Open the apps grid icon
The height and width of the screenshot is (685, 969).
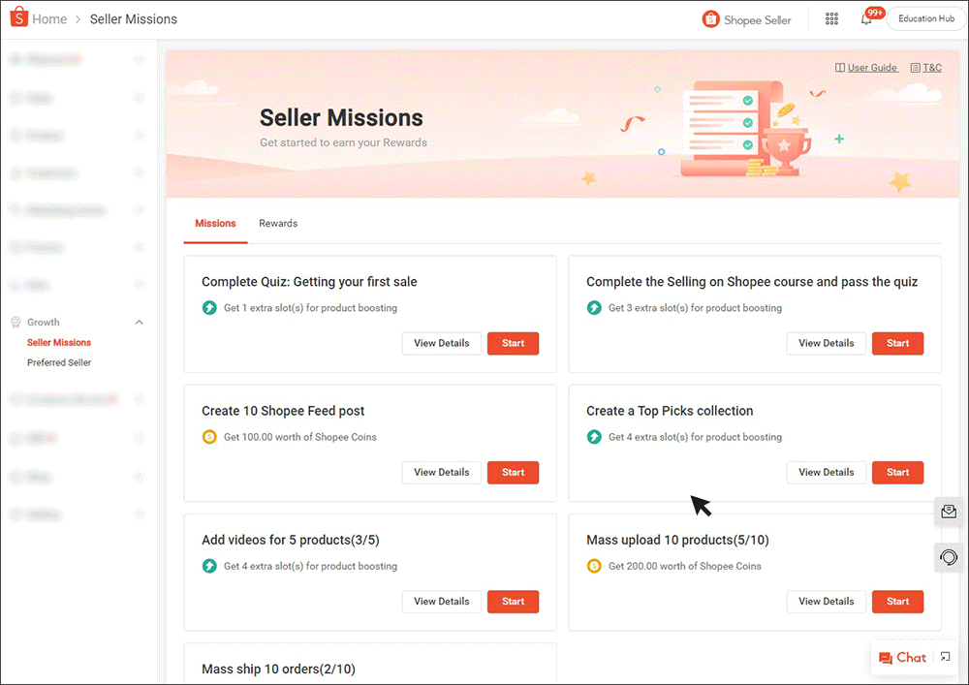coord(831,19)
